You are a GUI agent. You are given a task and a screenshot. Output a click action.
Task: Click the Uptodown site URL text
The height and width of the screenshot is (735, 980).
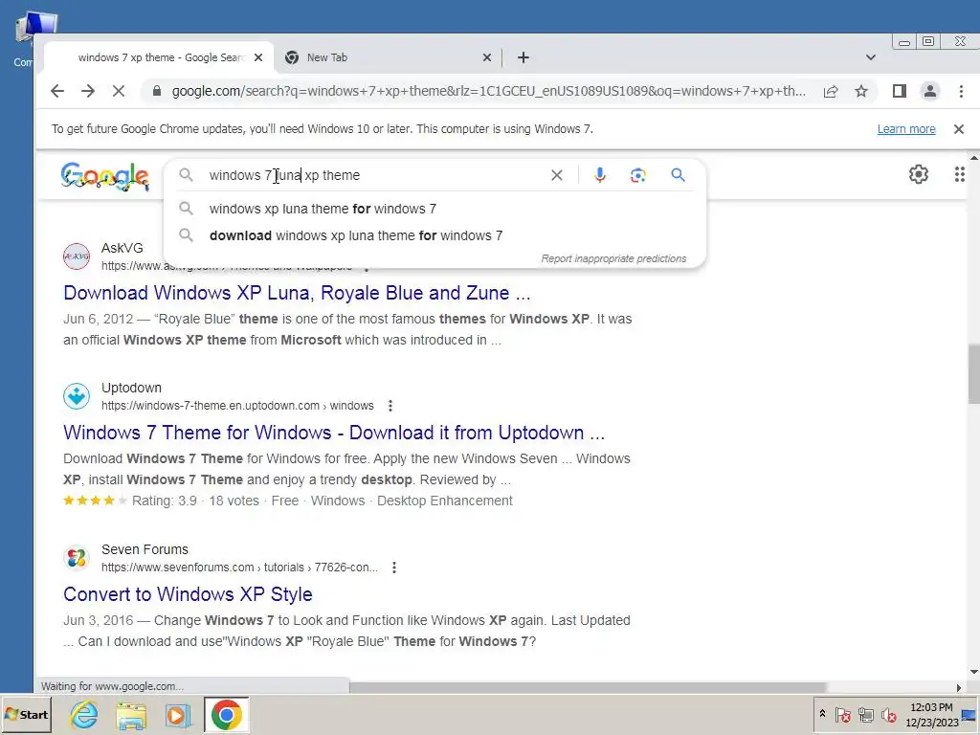(x=237, y=406)
